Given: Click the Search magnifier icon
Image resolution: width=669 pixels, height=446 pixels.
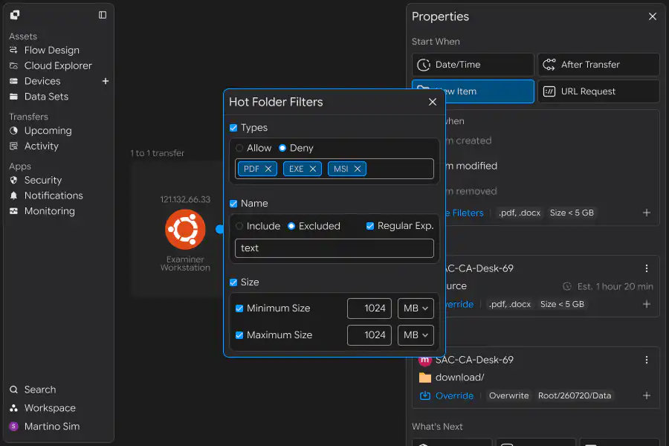Looking at the screenshot, I should (13, 390).
